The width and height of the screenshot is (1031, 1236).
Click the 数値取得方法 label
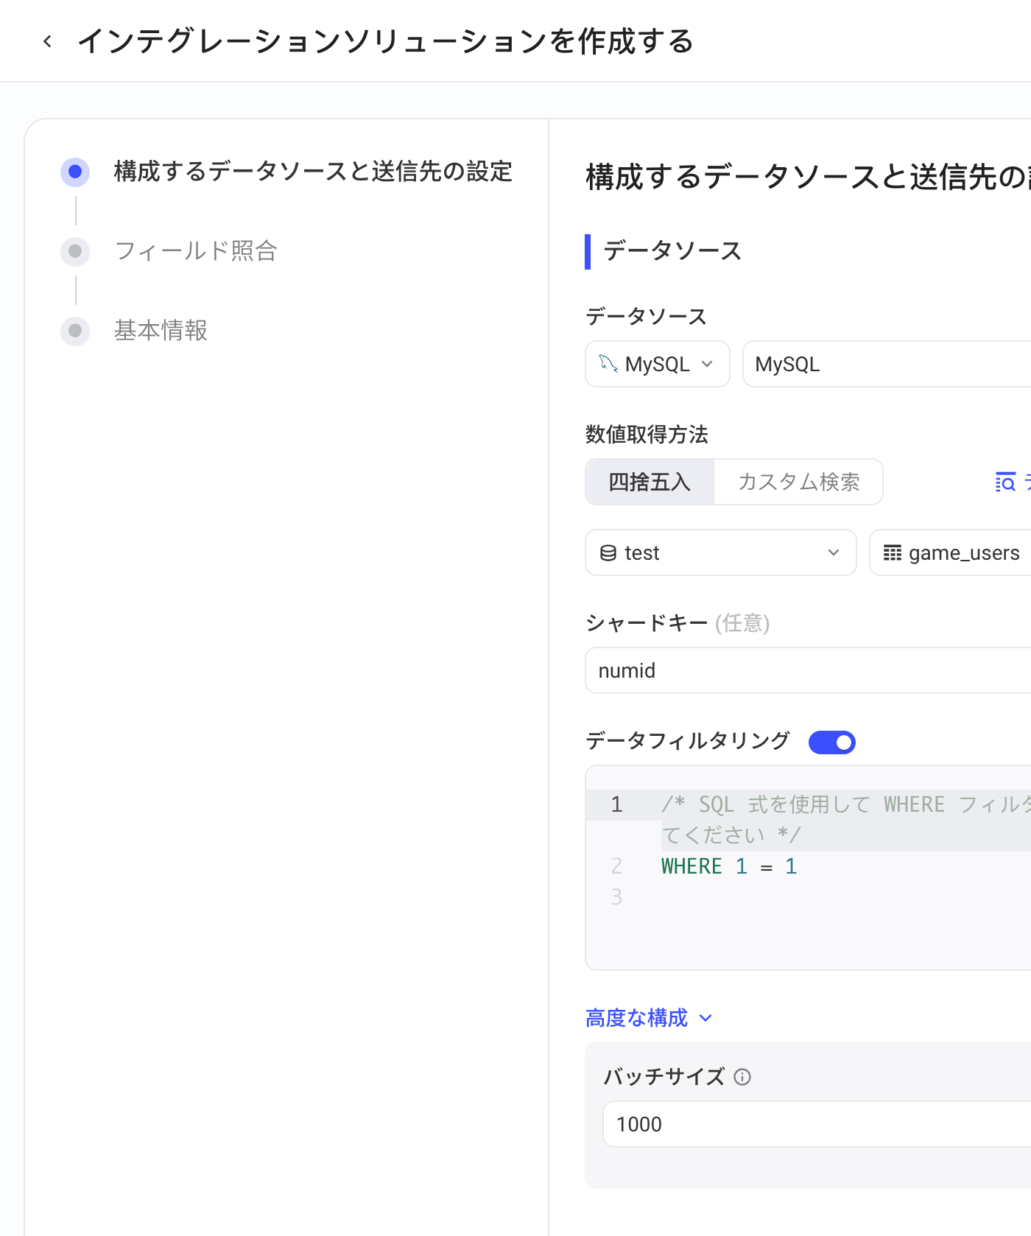coord(647,434)
